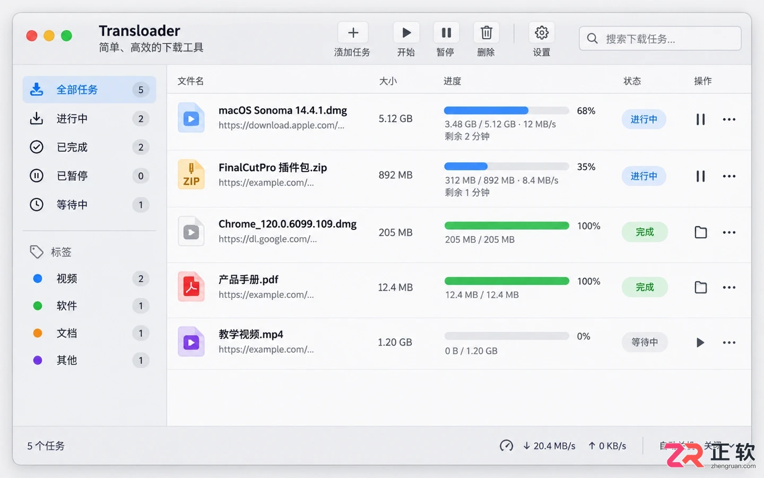Open more options for 产品手册.pdf row
This screenshot has width=764, height=478.
729,288
